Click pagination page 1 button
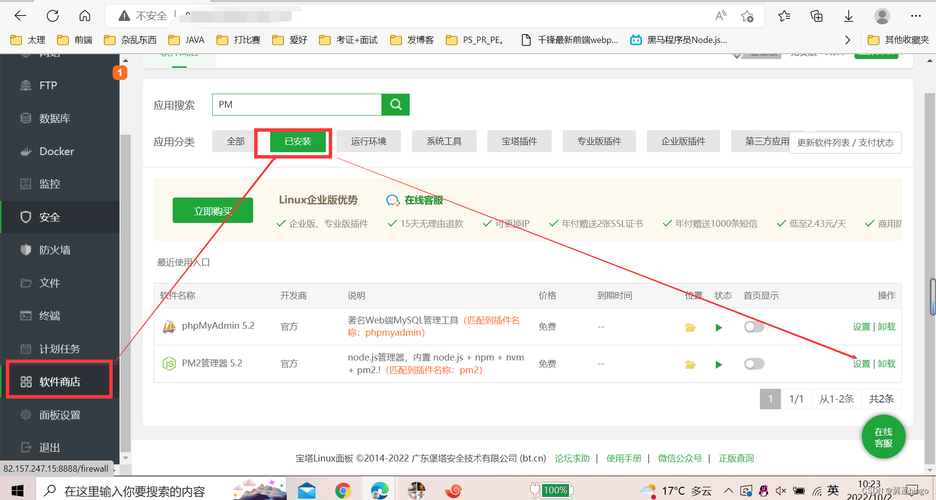Screen dimensions: 936x500 tap(770, 399)
